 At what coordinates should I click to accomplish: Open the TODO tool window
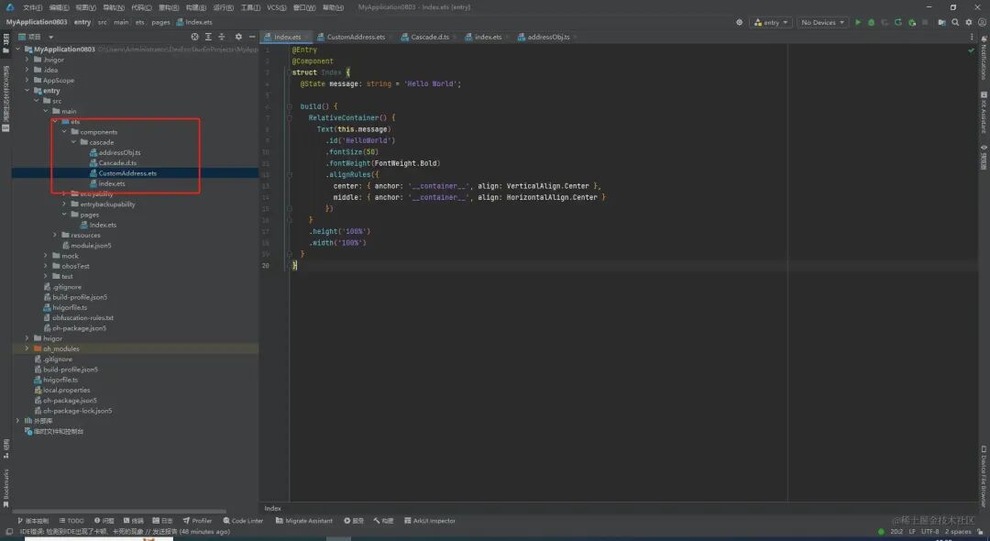coord(71,521)
